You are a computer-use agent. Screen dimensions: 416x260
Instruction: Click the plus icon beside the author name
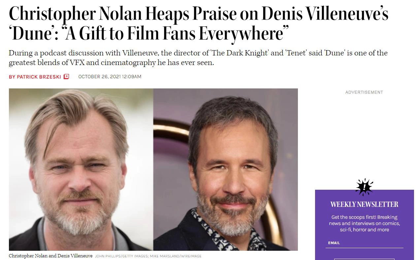pyautogui.click(x=66, y=77)
